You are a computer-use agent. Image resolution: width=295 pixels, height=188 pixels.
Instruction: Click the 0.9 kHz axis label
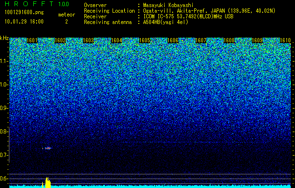4,108
